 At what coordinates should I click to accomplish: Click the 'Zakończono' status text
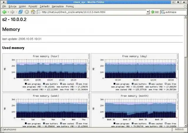pyautogui.click(x=9, y=129)
